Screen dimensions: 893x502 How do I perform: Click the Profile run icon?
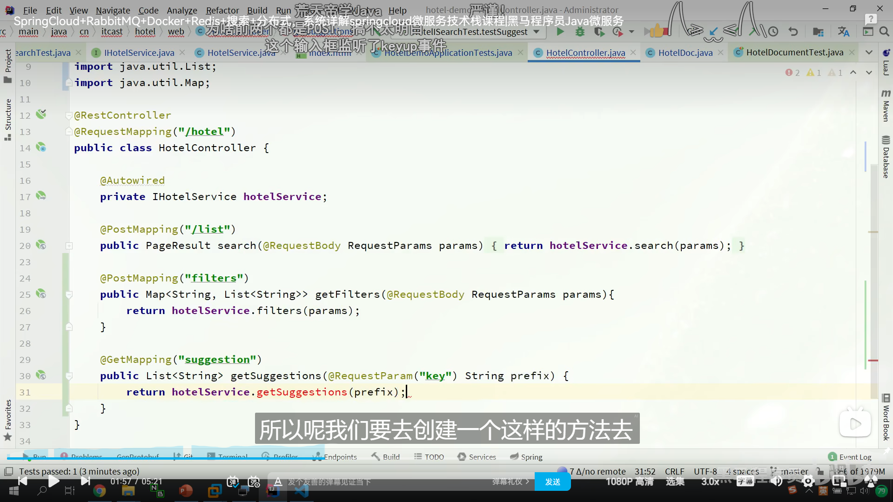coord(618,32)
